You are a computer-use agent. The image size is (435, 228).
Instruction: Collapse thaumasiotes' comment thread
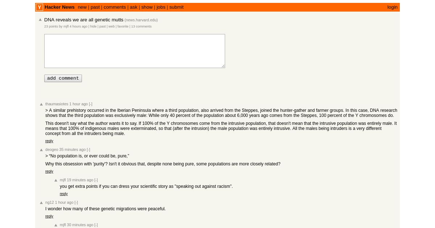click(91, 104)
